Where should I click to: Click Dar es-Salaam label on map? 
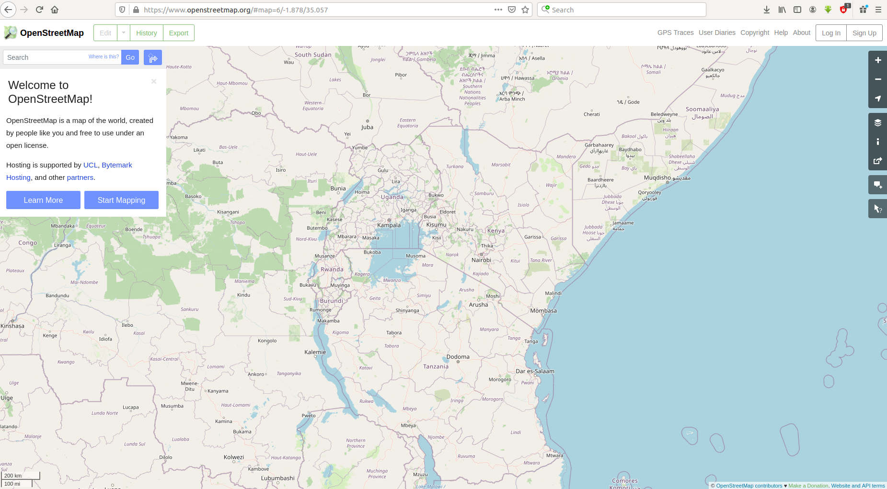tap(535, 371)
